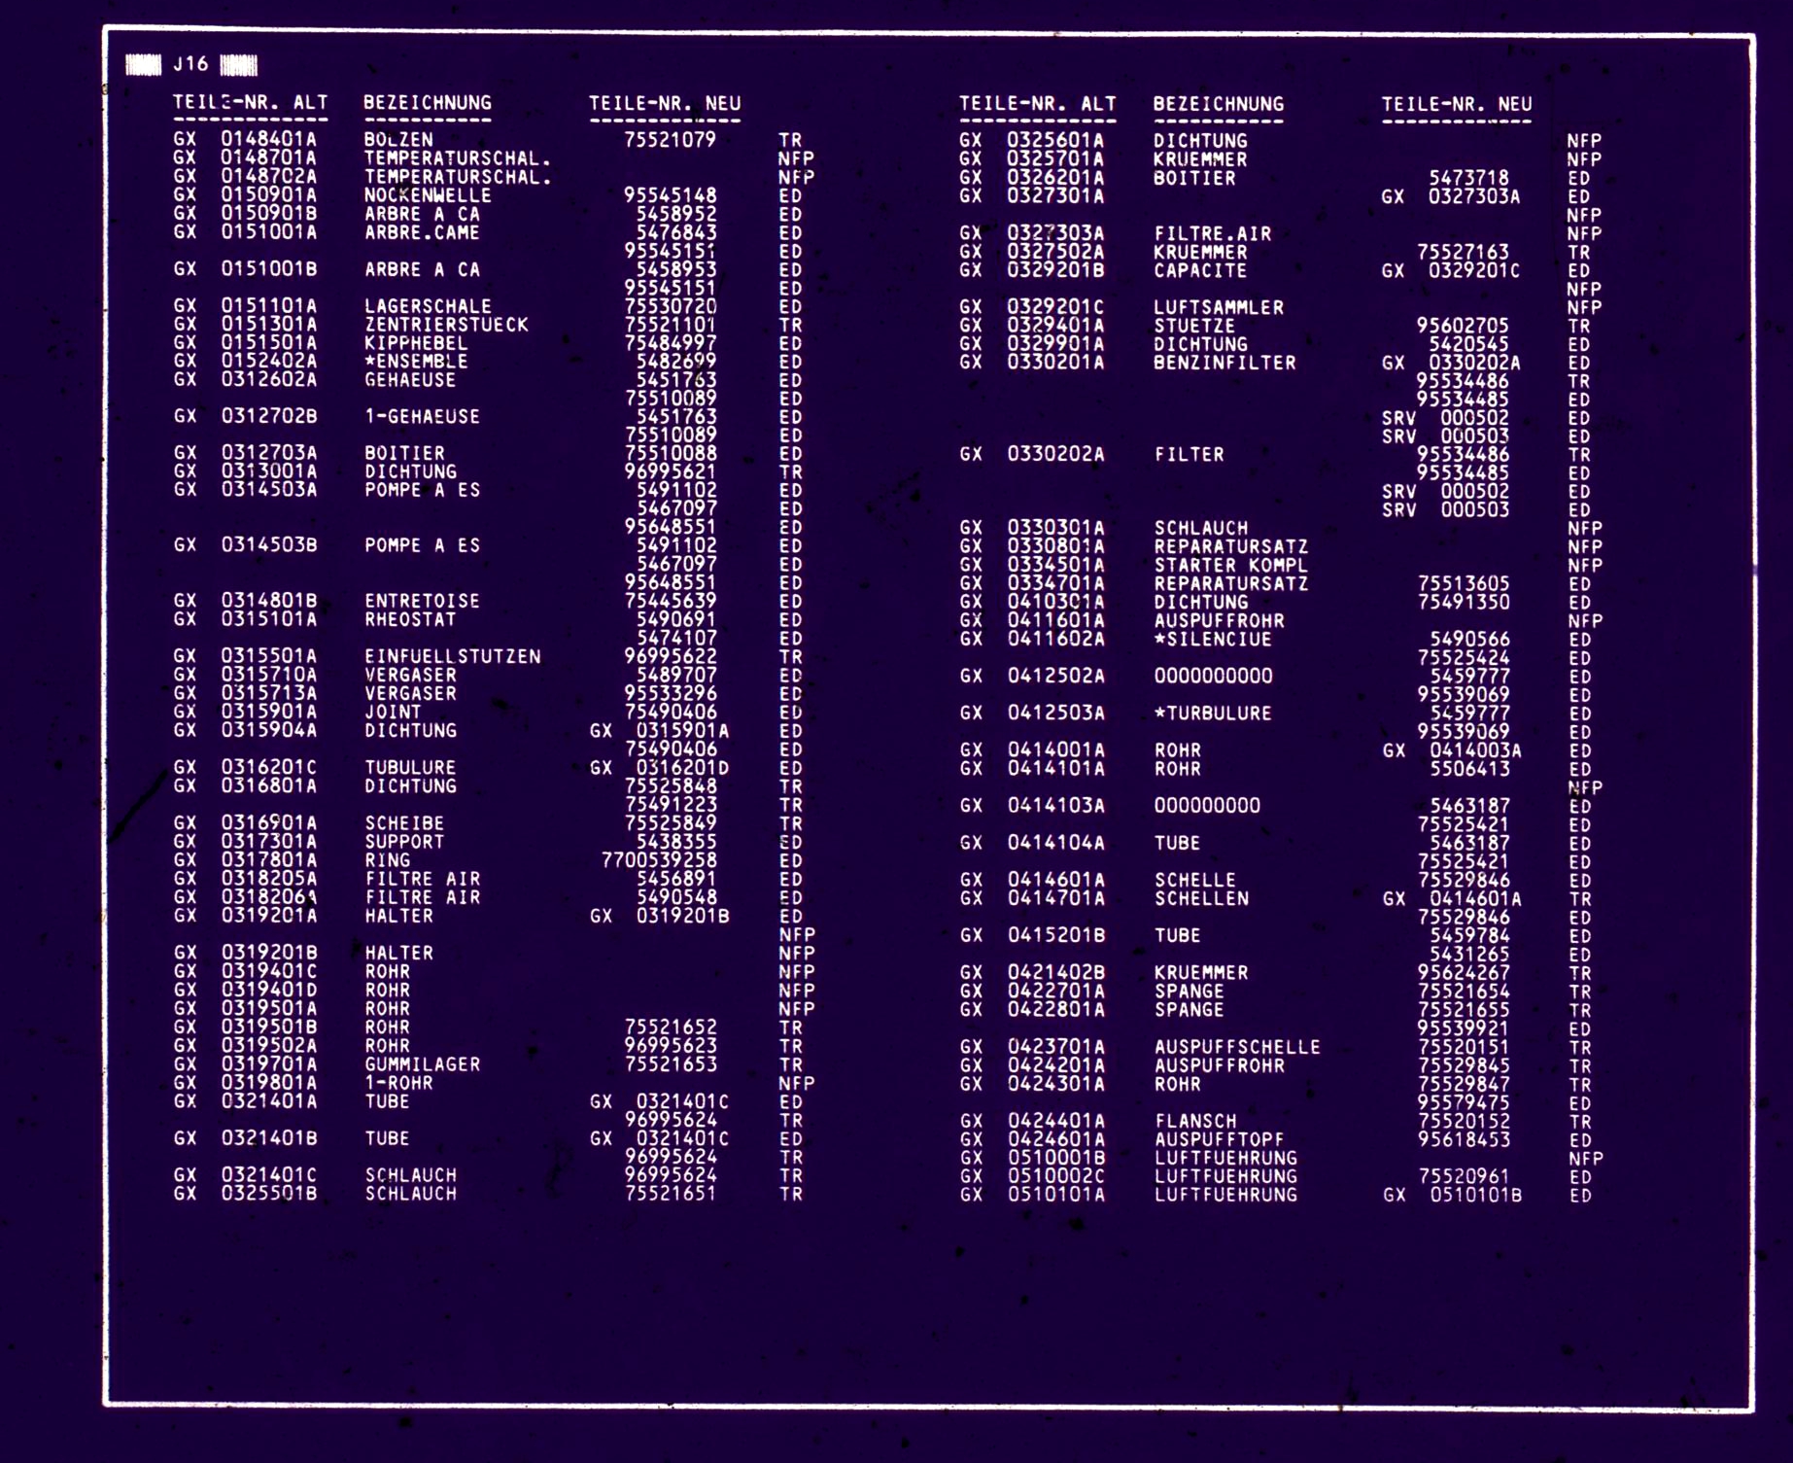Image resolution: width=1793 pixels, height=1463 pixels.
Task: Select new part number 75521079
Action: click(x=670, y=139)
